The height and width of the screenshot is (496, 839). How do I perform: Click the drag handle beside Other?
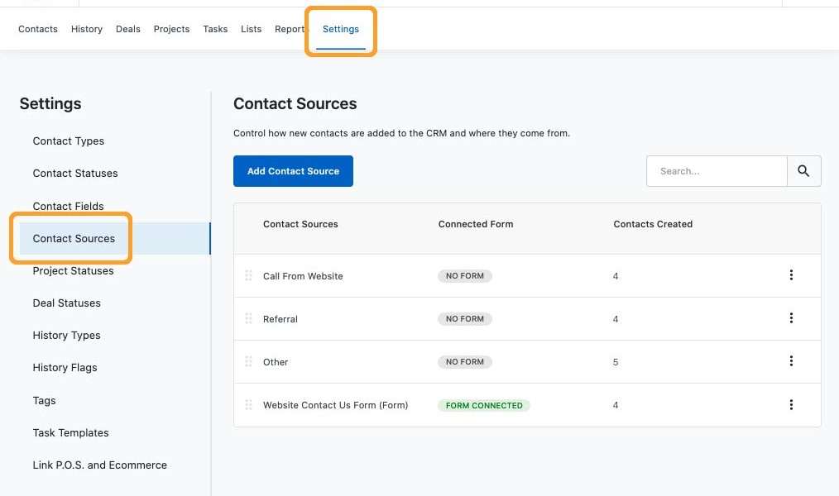click(248, 361)
